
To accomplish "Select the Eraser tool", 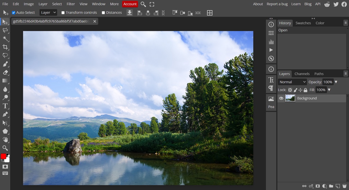I will [x=5, y=72].
